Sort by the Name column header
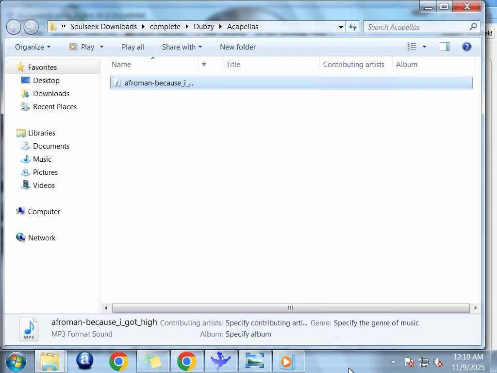Viewport: 497px width, 373px height. [153, 65]
